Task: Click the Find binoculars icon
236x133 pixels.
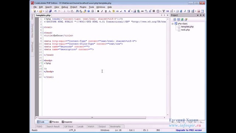Action: click(77, 11)
